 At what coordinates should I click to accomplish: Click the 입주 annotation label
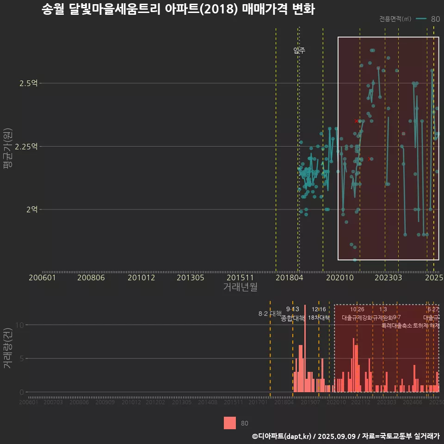click(x=299, y=50)
